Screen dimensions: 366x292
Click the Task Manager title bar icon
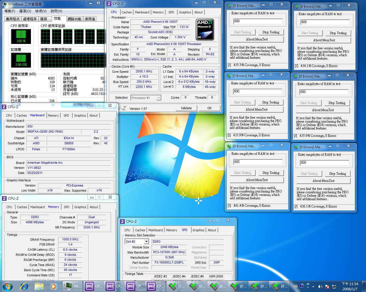coord(5,4)
